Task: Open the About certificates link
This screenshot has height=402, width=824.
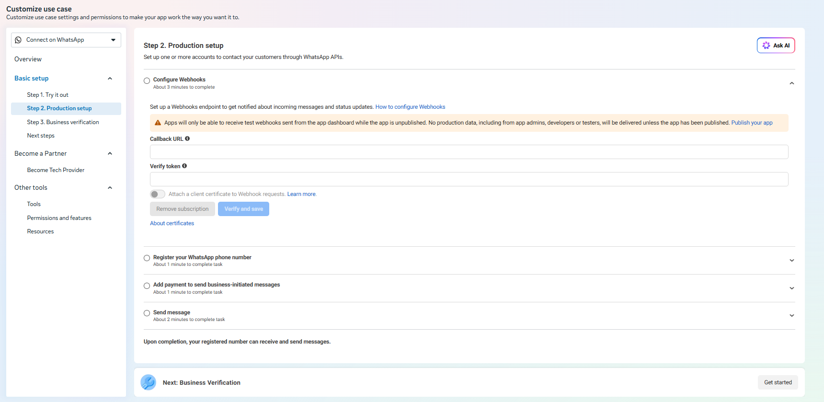Action: [x=172, y=223]
